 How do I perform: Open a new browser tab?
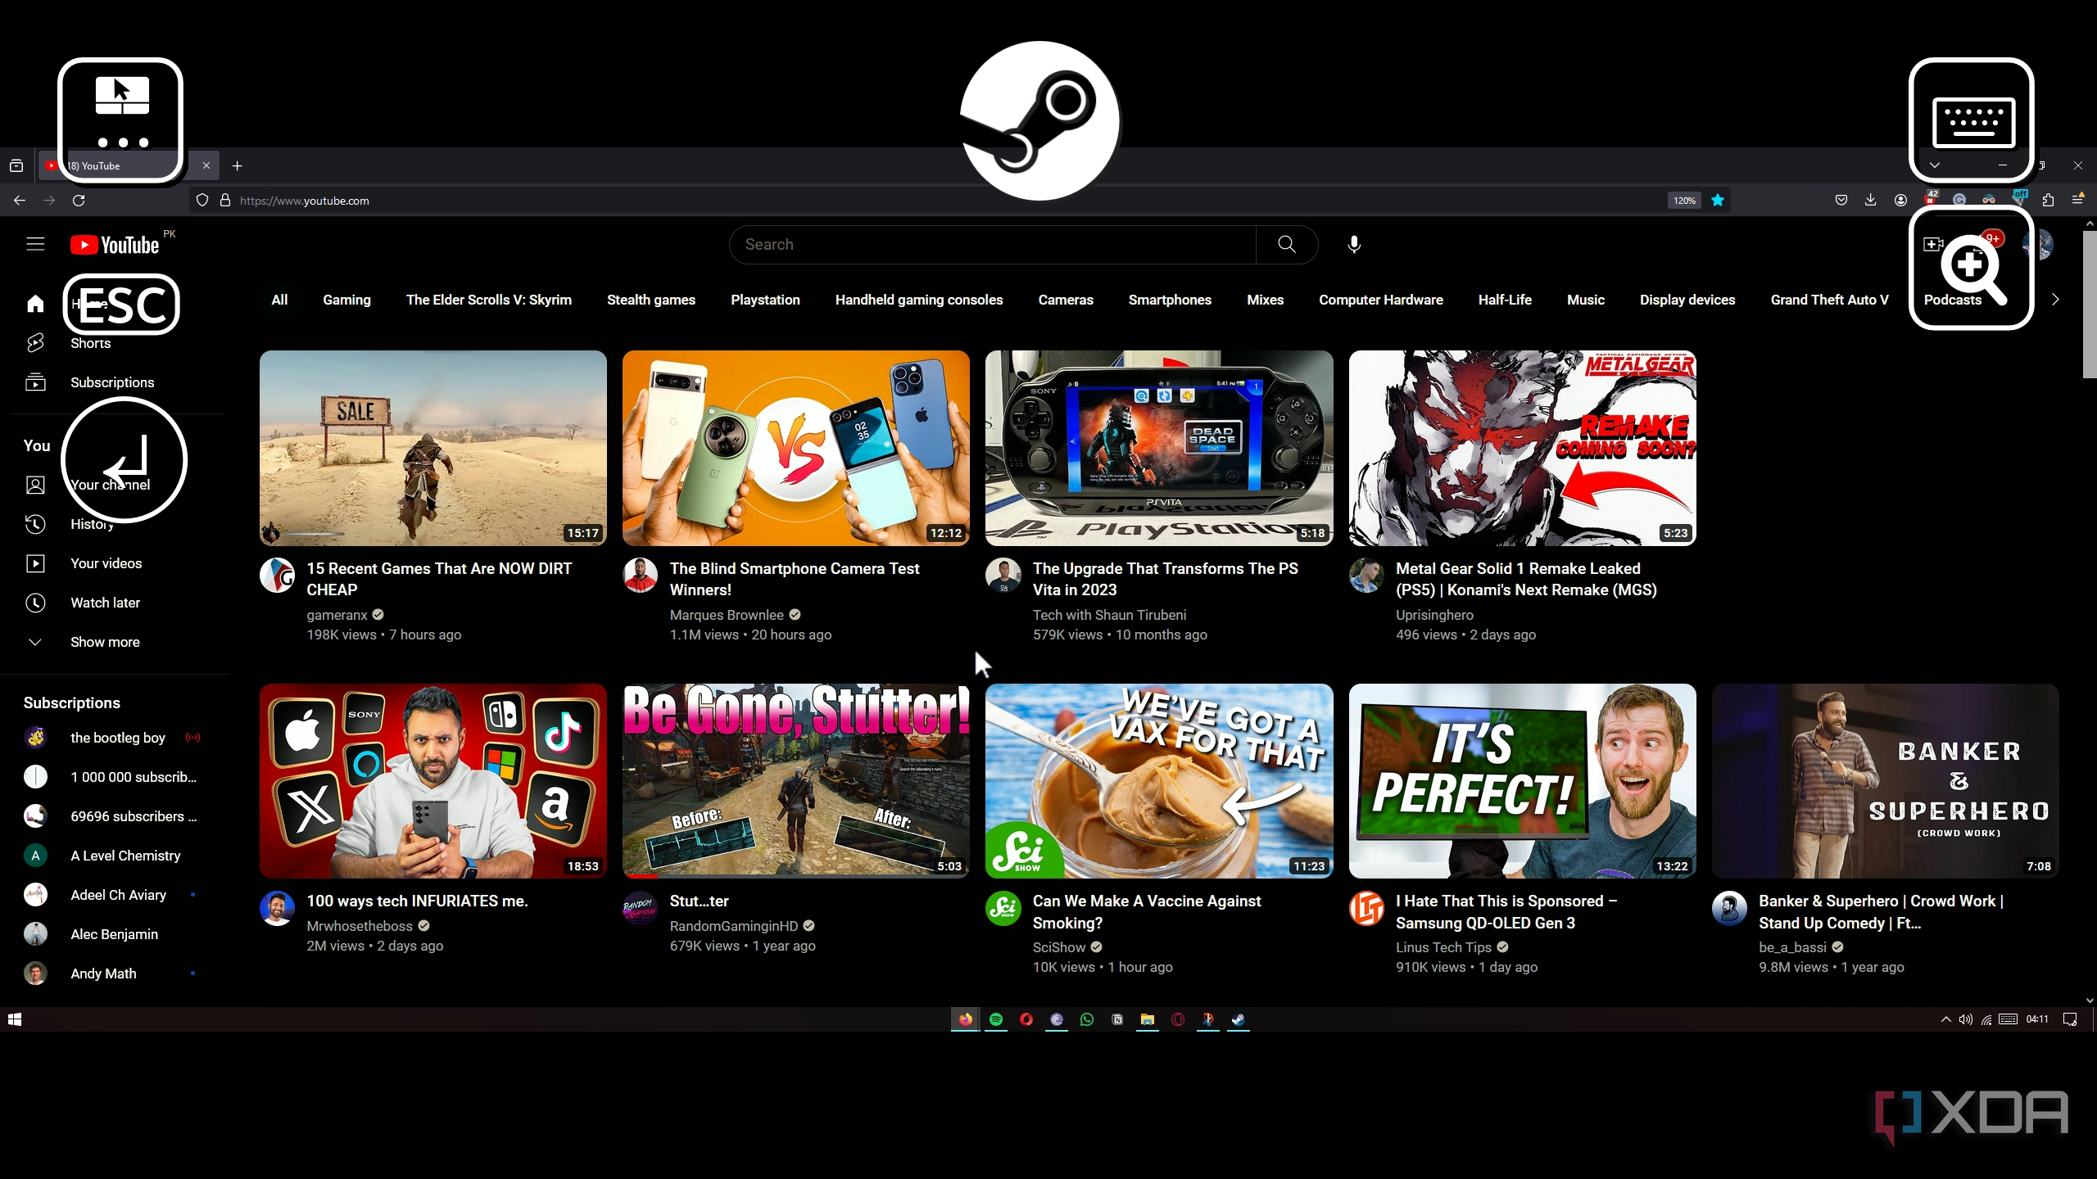coord(238,165)
